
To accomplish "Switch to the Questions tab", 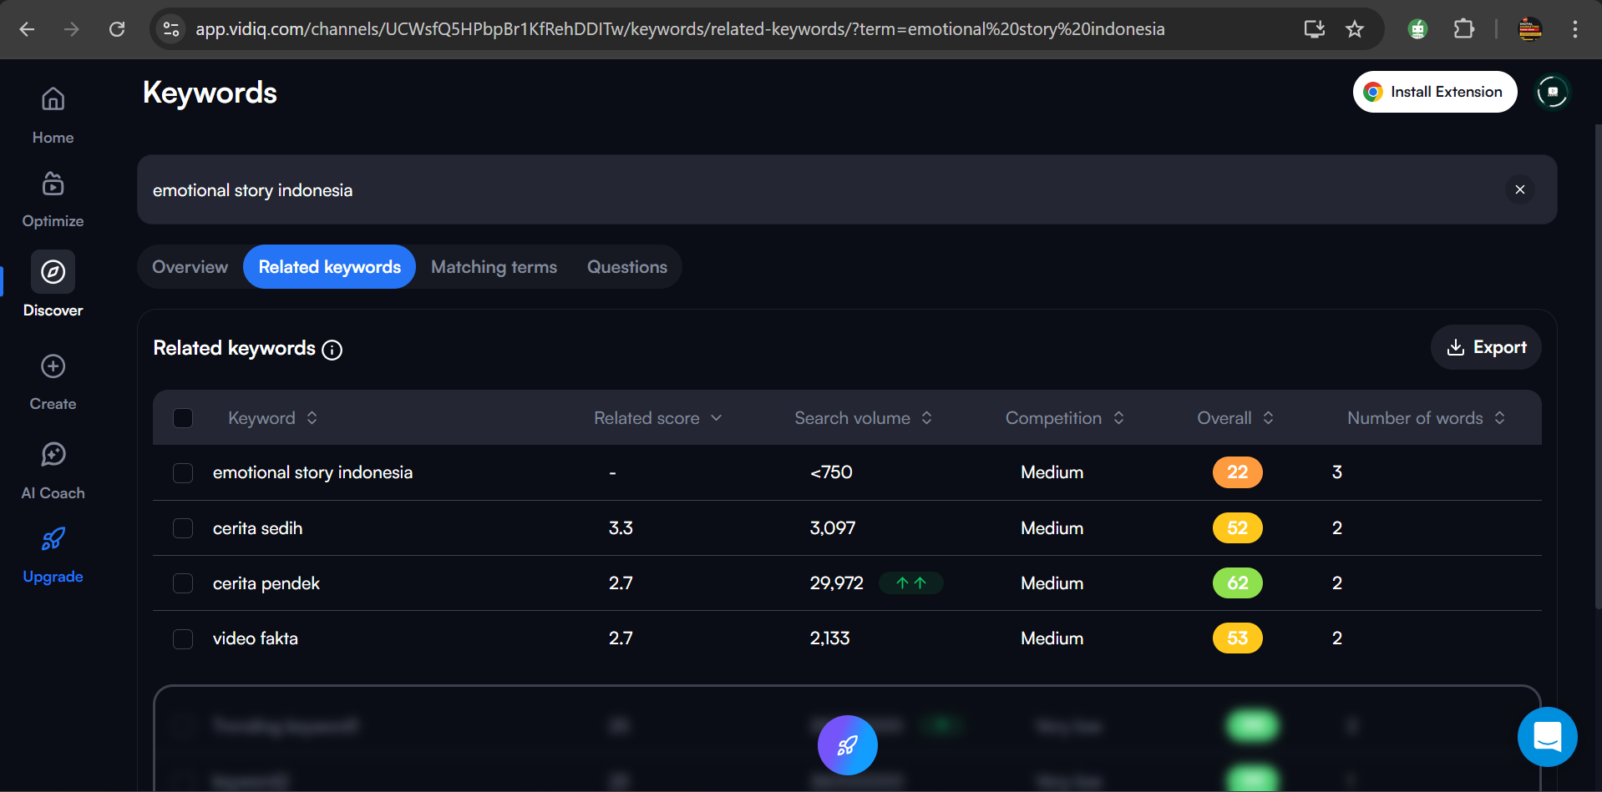I will coord(626,267).
